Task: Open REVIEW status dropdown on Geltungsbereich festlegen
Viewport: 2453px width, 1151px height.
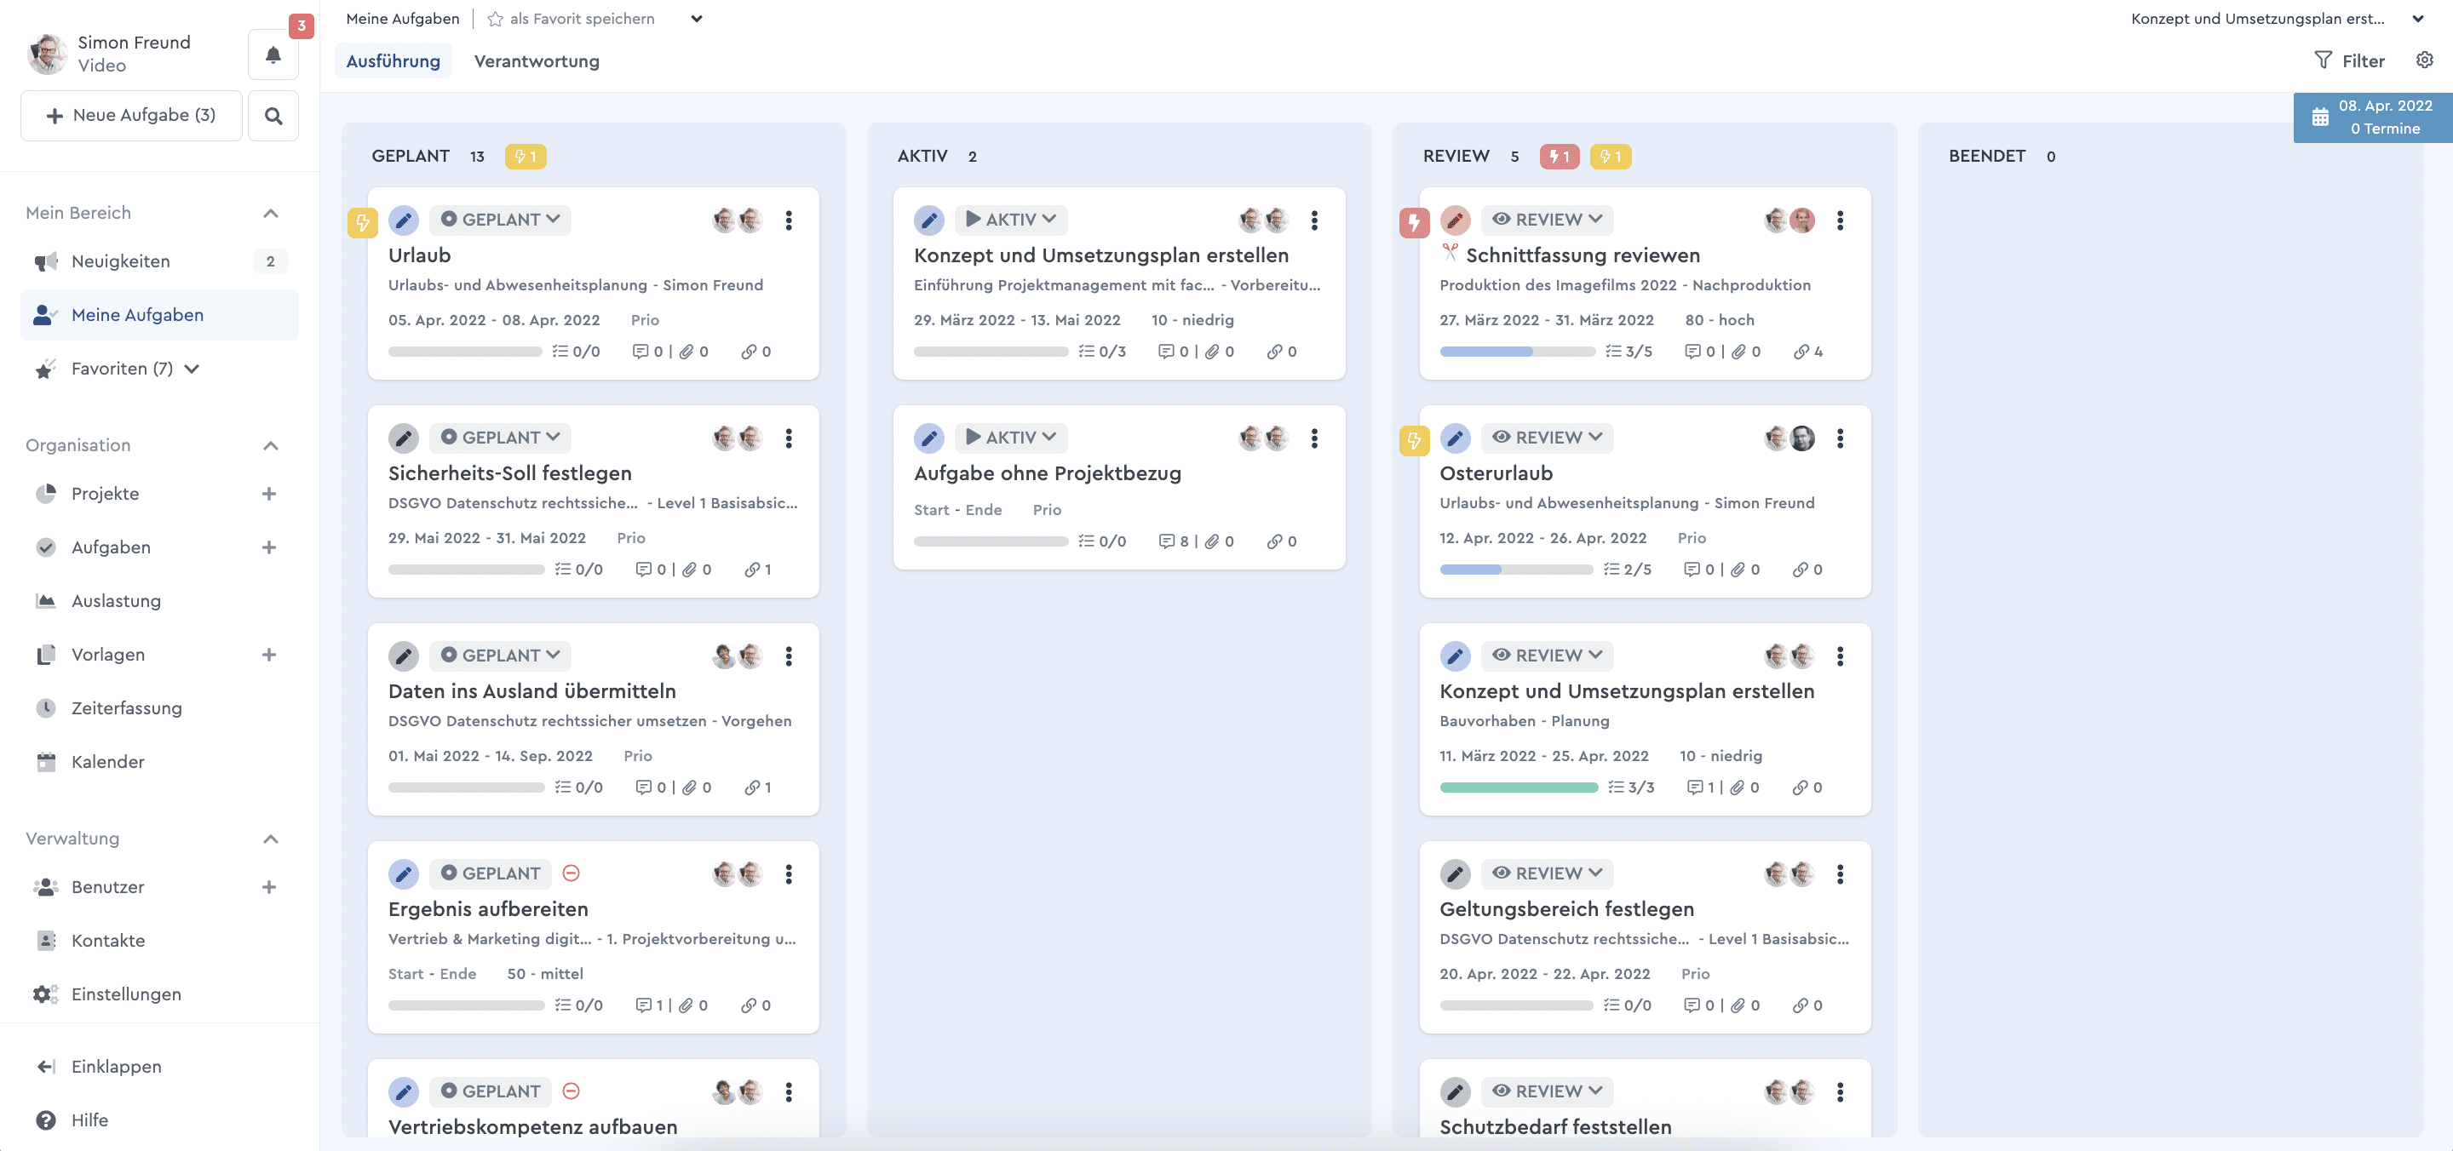Action: [1548, 874]
